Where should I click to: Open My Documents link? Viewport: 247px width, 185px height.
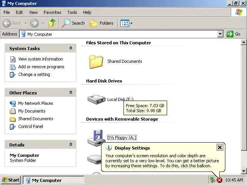(32, 111)
